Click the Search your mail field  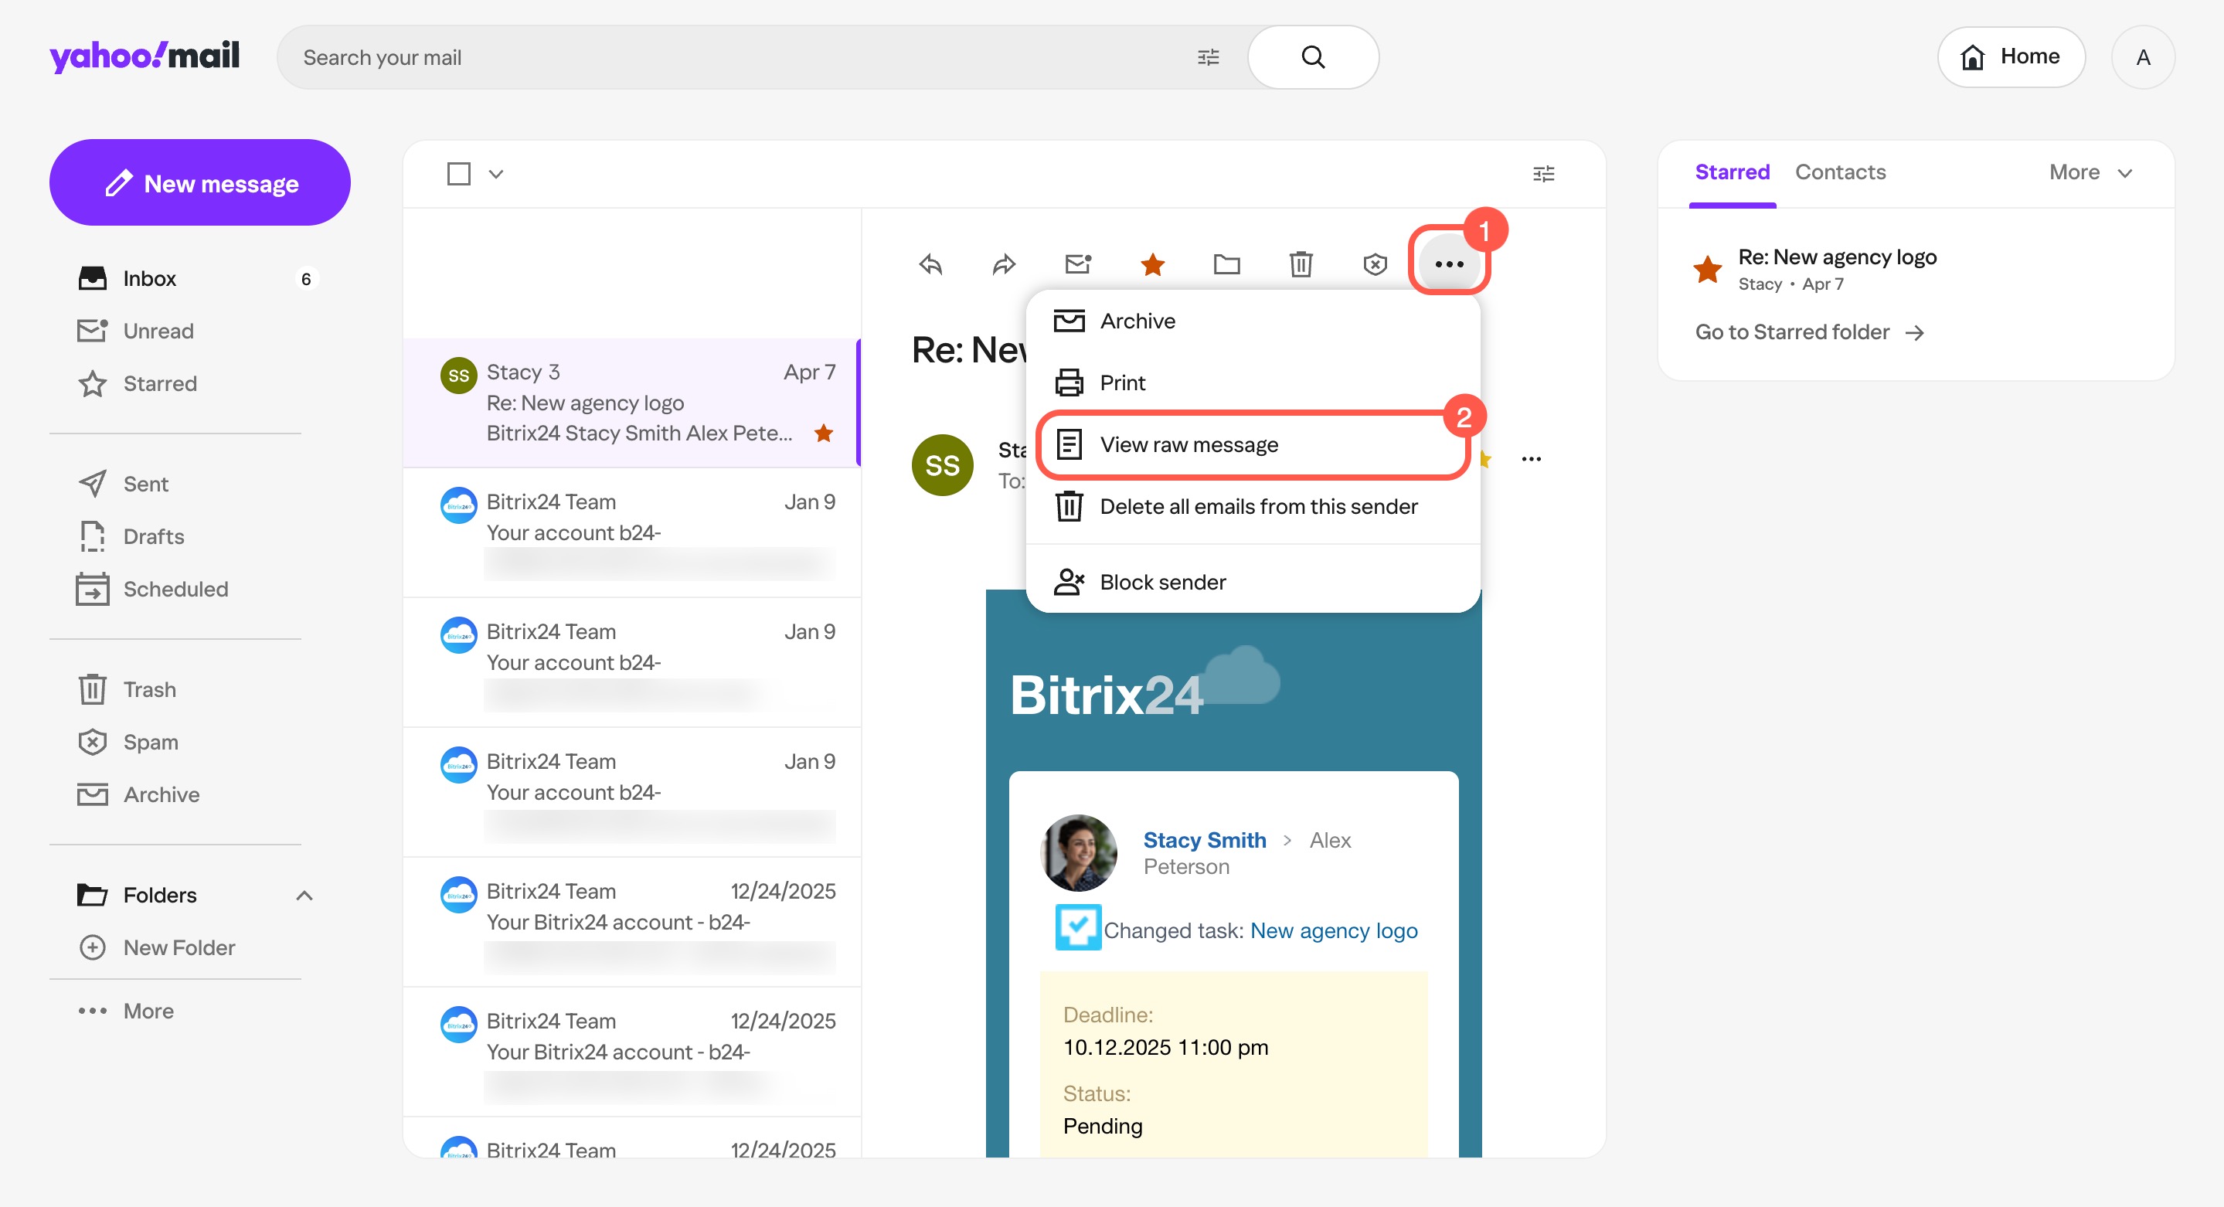734,57
